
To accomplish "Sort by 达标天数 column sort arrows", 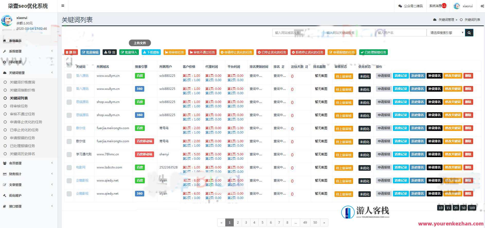I will point(307,67).
